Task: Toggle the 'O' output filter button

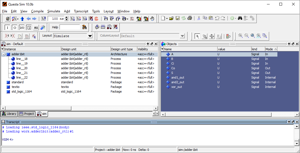Action: [15, 27]
